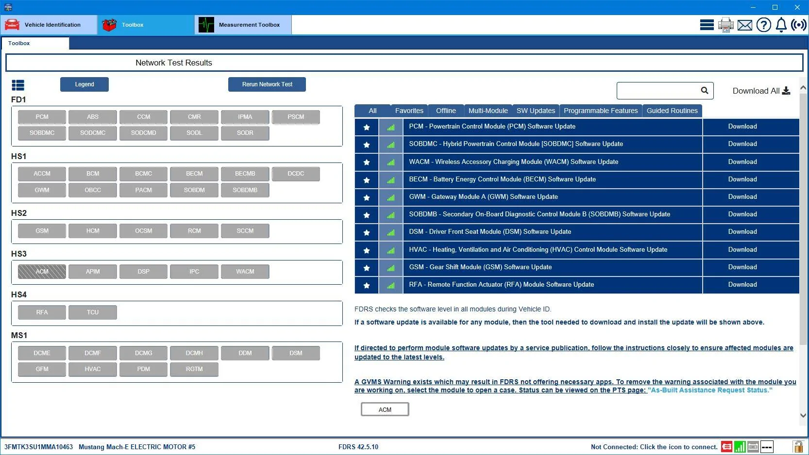
Task: Switch to list view icon beside Legend
Action: [18, 85]
